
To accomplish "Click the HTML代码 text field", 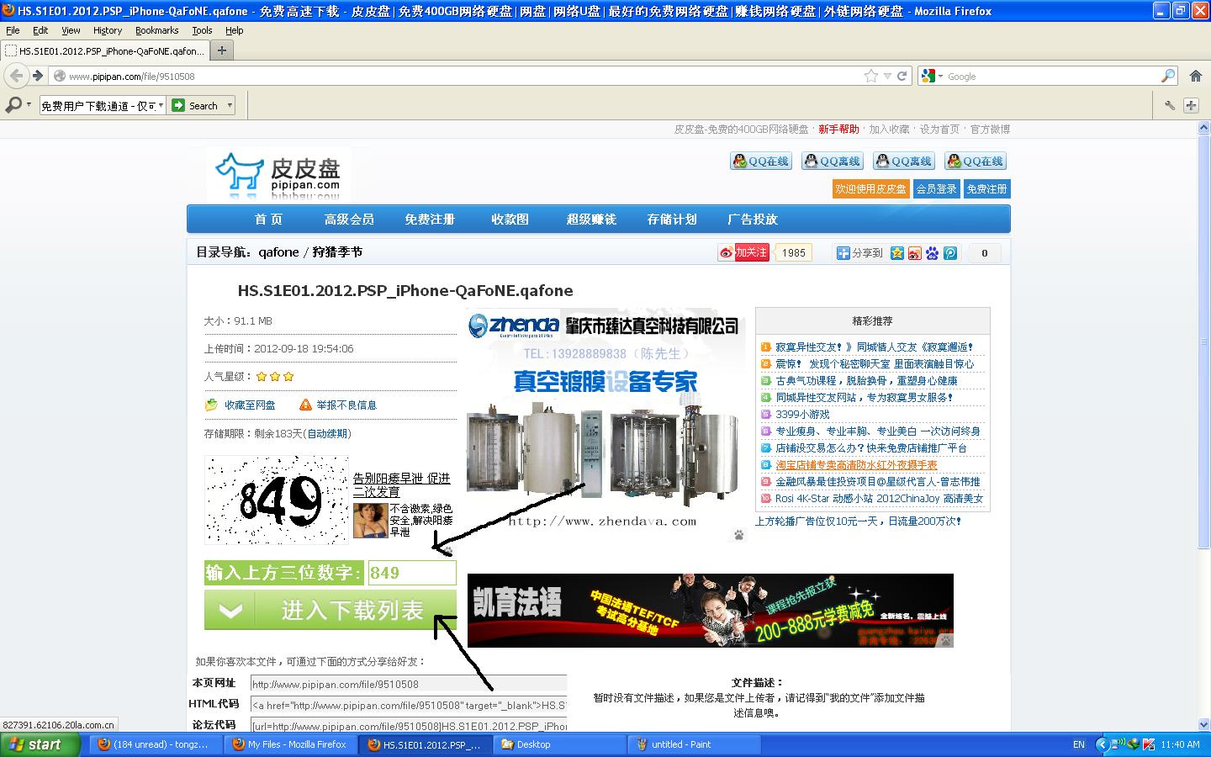I will point(409,705).
